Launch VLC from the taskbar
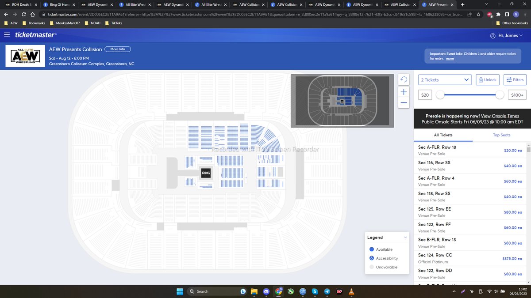The width and height of the screenshot is (531, 298). (x=351, y=291)
